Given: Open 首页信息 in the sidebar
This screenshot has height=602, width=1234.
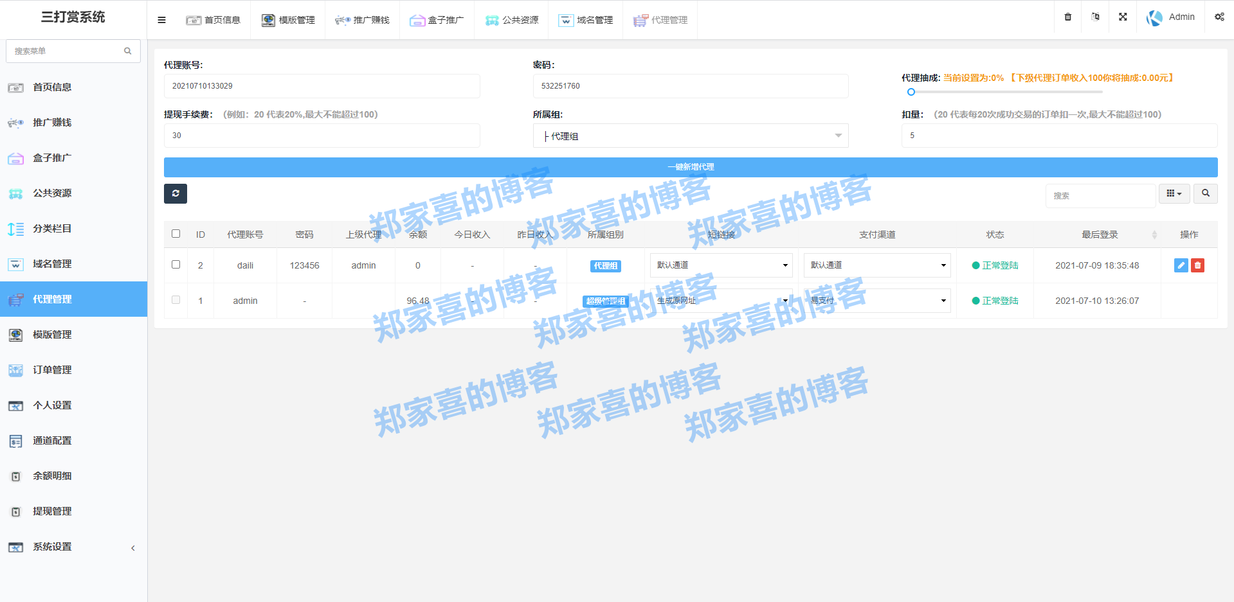Looking at the screenshot, I should tap(73, 87).
